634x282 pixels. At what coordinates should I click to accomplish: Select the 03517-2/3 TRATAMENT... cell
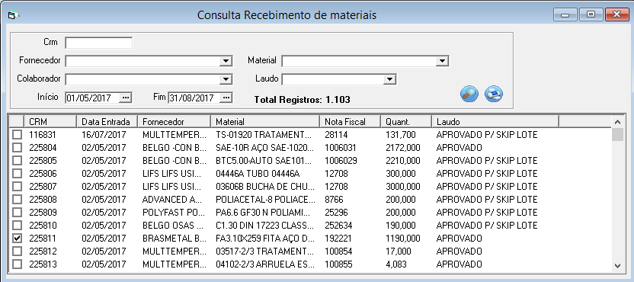[264, 252]
